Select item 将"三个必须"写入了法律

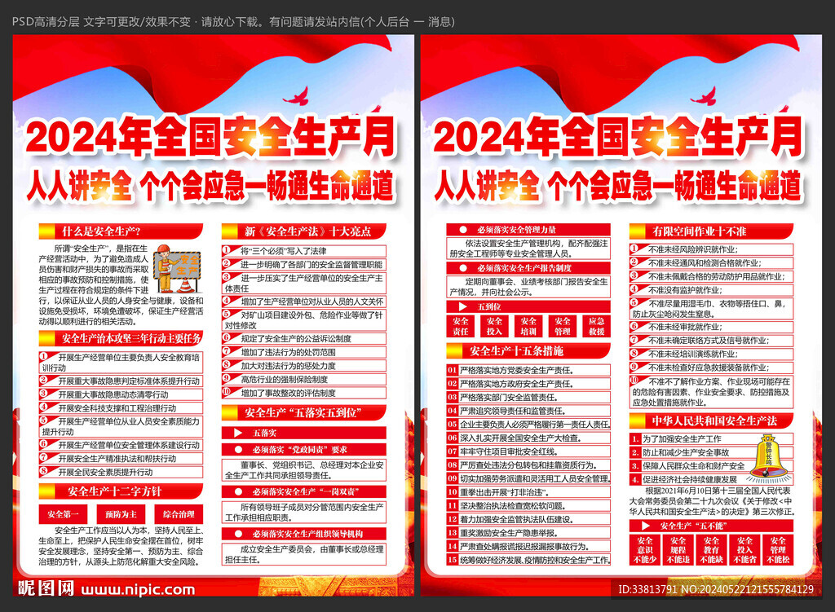coord(303,251)
